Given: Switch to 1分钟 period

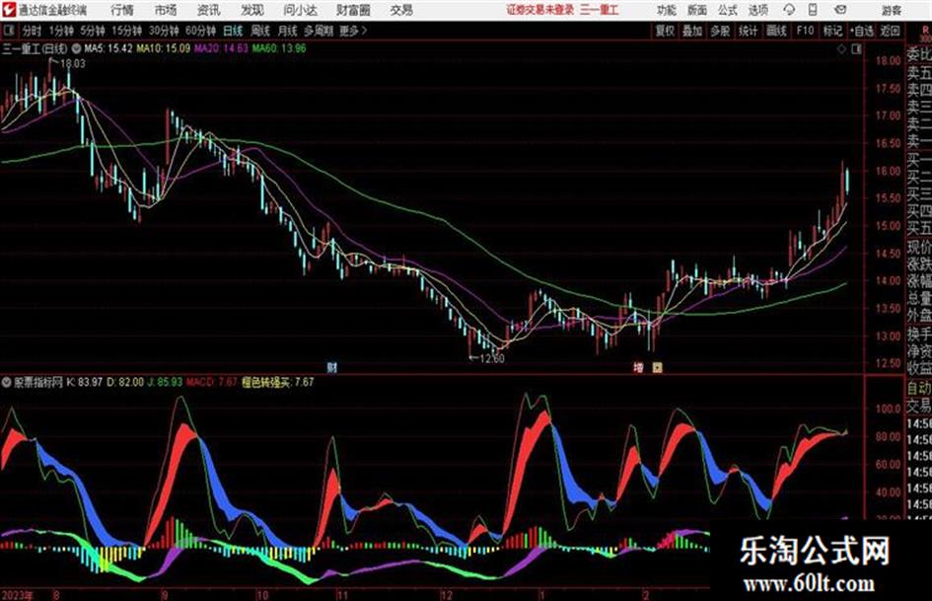Looking at the screenshot, I should [x=60, y=31].
